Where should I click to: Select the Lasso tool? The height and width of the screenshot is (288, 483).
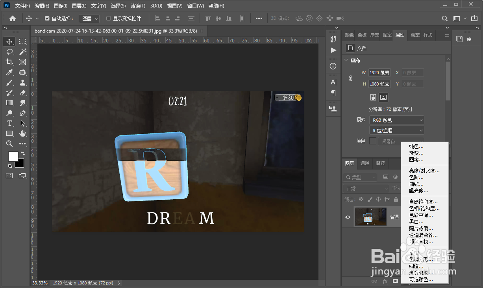[x=10, y=52]
